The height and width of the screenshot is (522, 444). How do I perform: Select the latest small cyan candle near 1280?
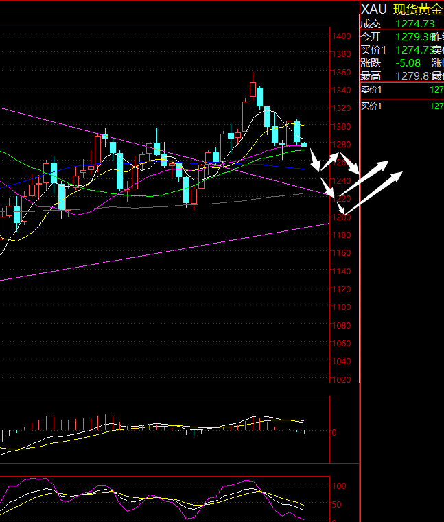(x=305, y=145)
